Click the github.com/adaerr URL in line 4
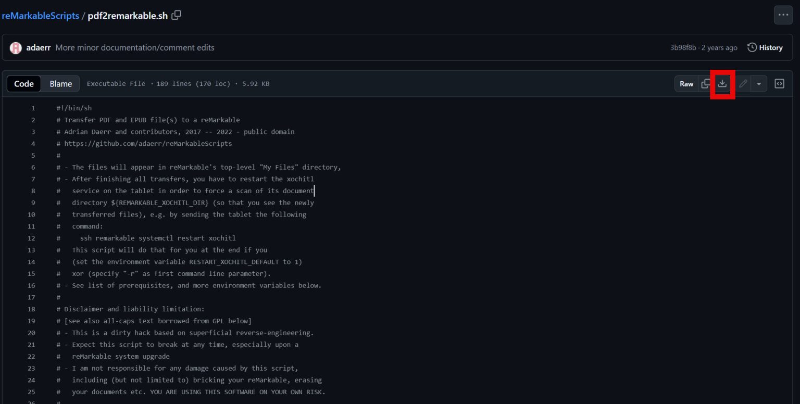The height and width of the screenshot is (404, 800). click(148, 143)
